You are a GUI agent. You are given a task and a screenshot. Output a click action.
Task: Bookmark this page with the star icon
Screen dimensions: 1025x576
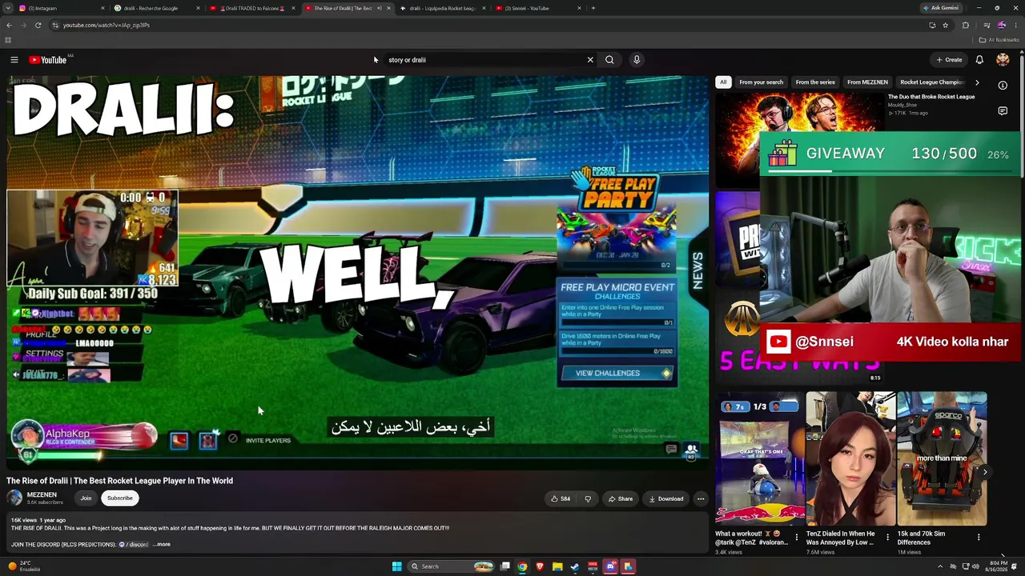pos(946,25)
